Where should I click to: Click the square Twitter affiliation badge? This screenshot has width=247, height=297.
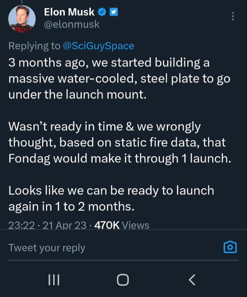[113, 12]
